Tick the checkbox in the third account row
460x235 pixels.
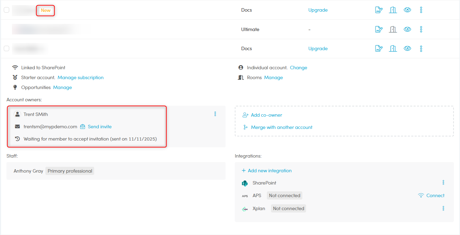point(6,48)
